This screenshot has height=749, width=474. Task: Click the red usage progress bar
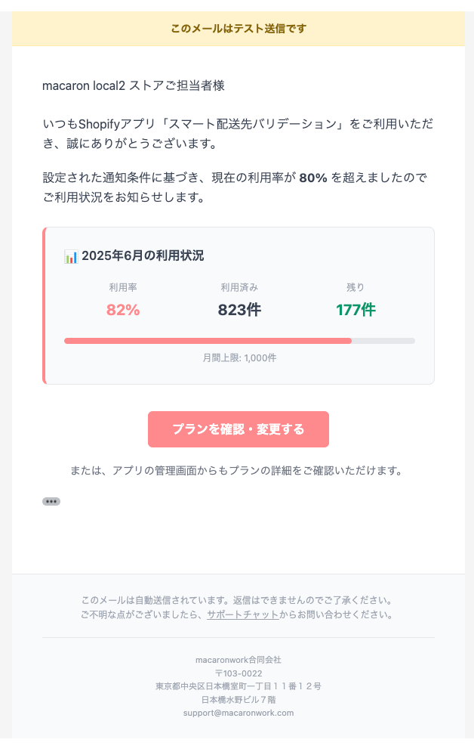pyautogui.click(x=208, y=341)
